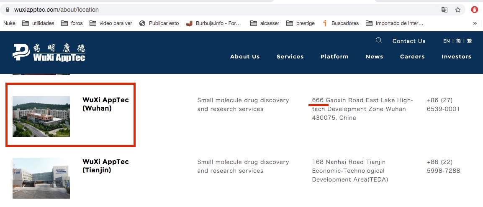483x207 pixels.
Task: Click the WuXi AppTec Wuhan building photo
Action: coord(41,116)
